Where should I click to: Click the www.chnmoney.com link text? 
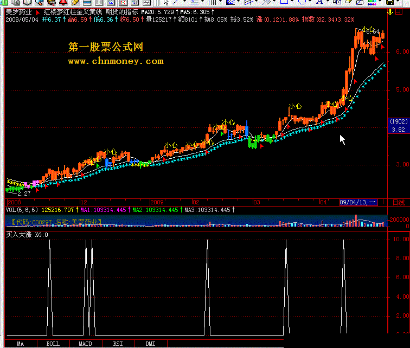coord(116,61)
